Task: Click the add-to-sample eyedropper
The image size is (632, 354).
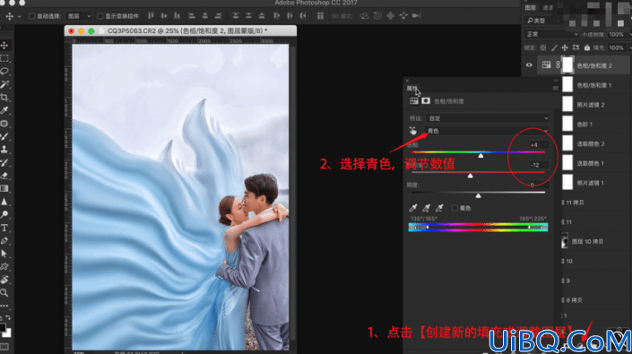Action: (x=426, y=208)
